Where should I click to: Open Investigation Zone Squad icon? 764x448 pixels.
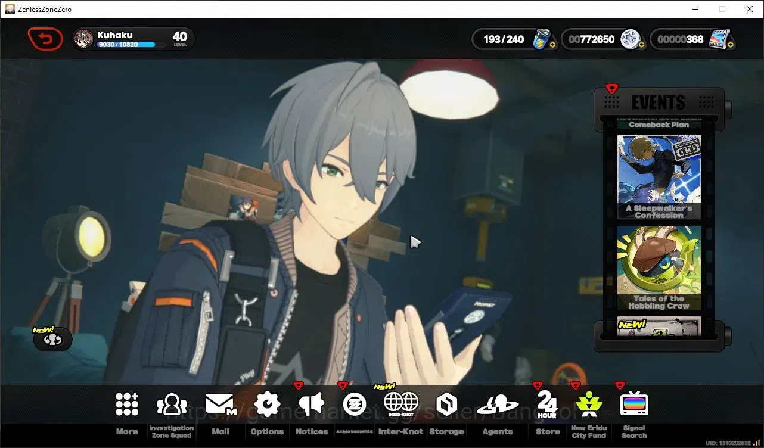[x=172, y=405]
